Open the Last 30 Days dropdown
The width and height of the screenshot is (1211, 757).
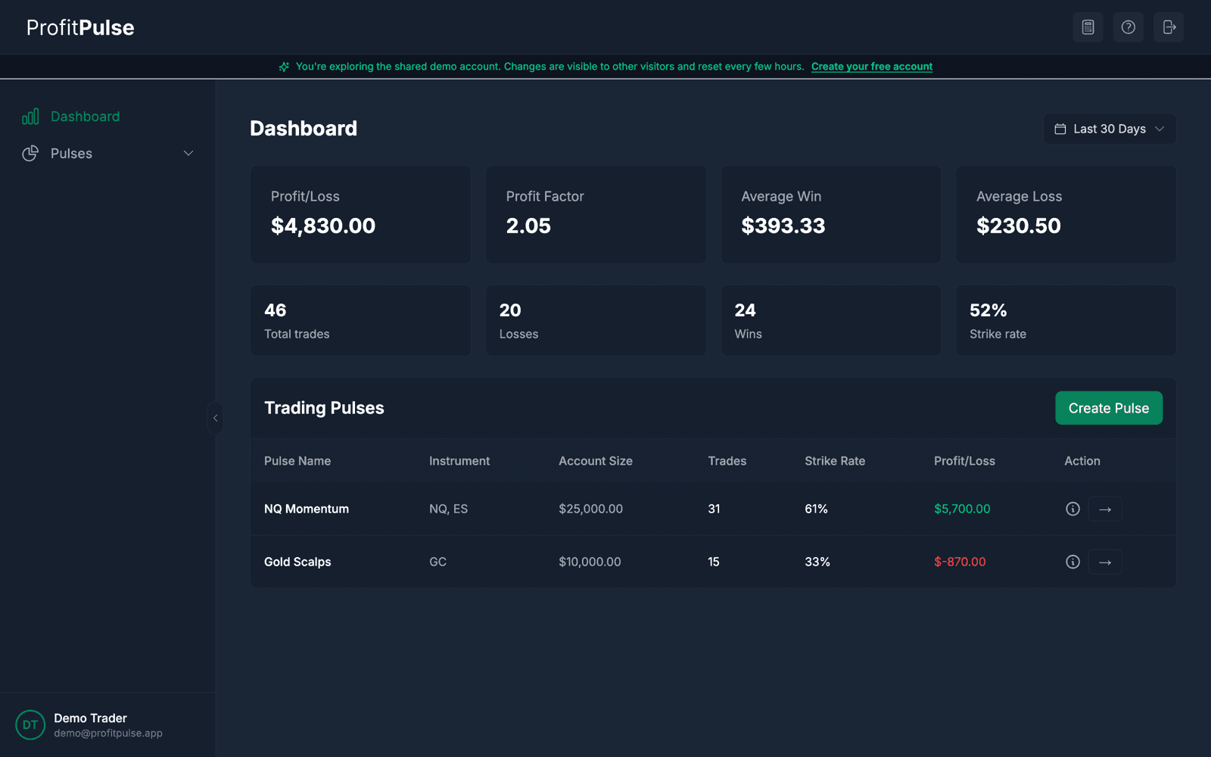[1110, 129]
